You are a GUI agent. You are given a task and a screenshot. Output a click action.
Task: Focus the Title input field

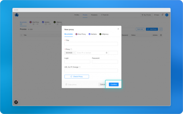tap(91, 44)
